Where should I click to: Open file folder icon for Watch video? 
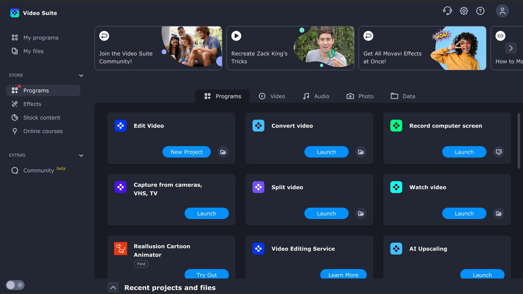pos(499,213)
